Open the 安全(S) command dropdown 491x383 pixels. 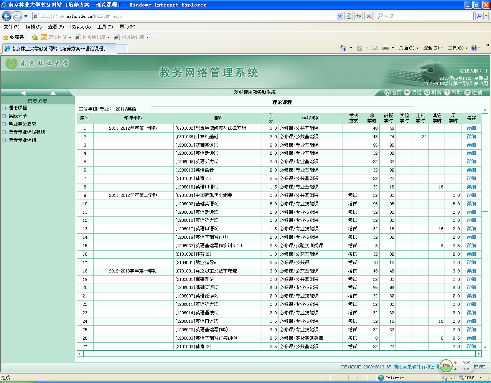click(433, 48)
